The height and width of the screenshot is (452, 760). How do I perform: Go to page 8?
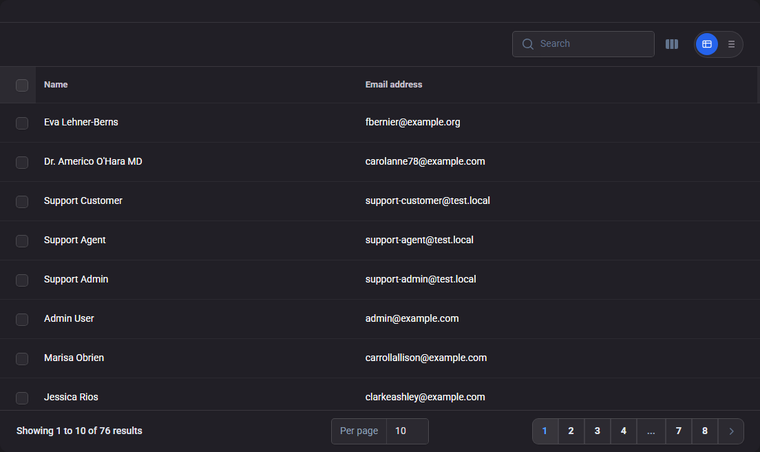click(x=705, y=431)
